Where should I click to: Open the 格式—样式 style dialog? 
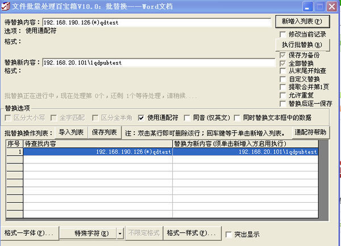[x=191, y=233]
